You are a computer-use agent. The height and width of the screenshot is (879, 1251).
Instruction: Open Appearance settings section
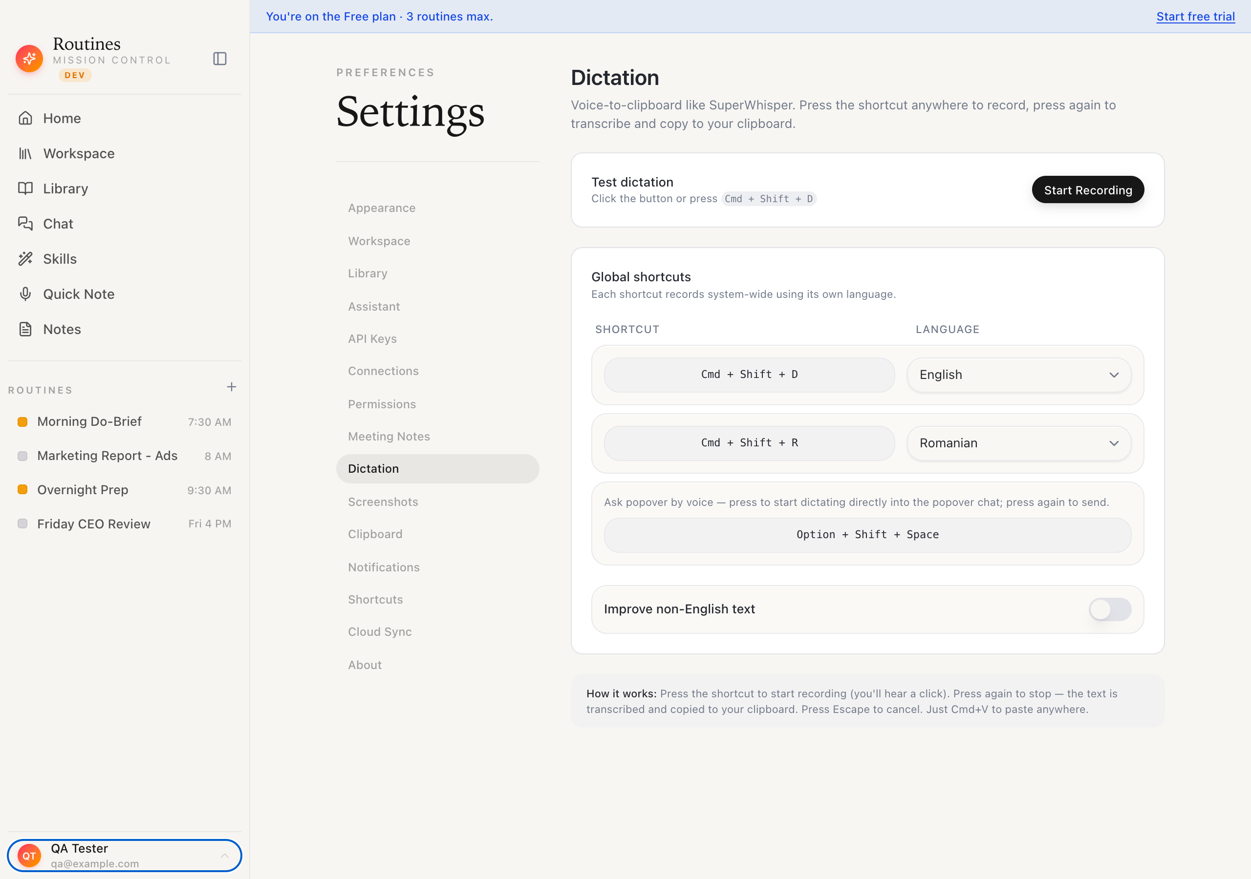(437, 208)
